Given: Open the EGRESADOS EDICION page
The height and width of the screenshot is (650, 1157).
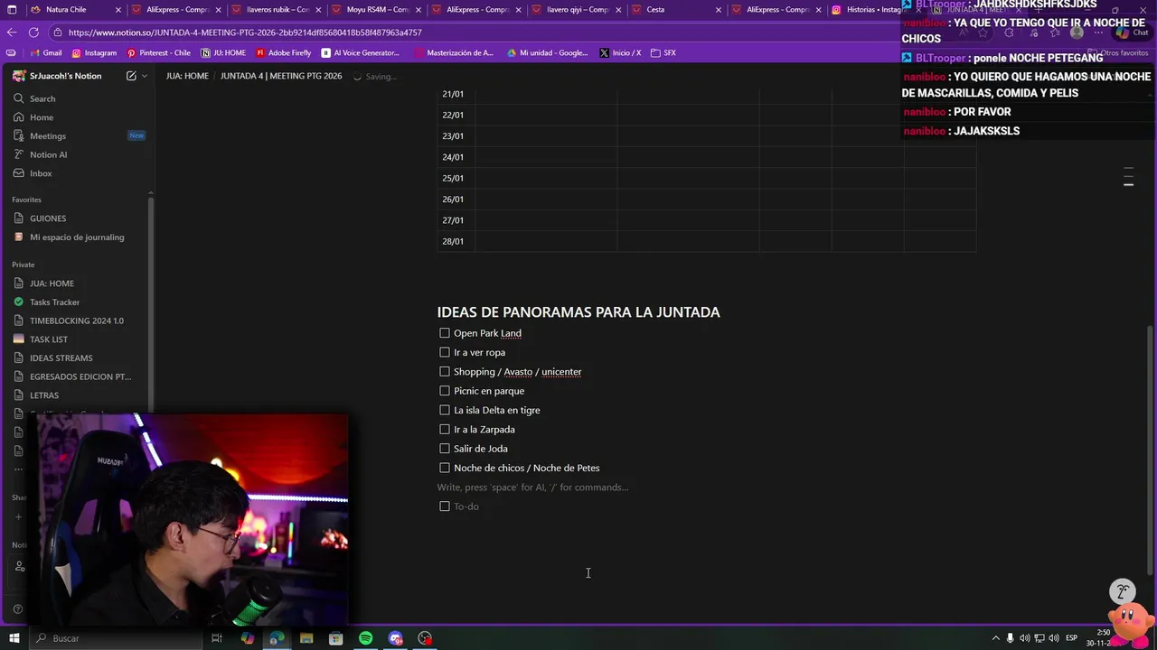Looking at the screenshot, I should coord(80,376).
